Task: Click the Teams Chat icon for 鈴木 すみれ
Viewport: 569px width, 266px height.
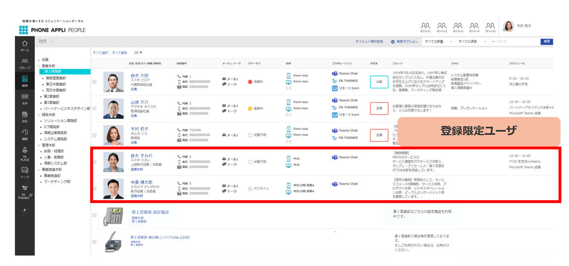Action: tap(335, 157)
